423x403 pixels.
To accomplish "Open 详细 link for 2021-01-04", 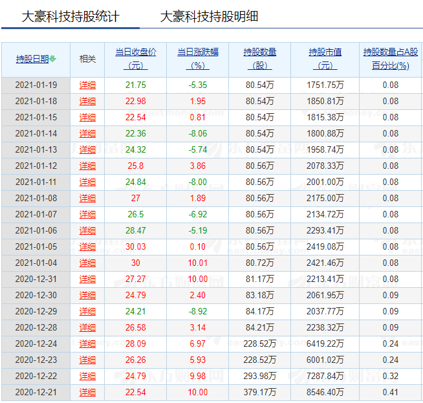I will [87, 263].
